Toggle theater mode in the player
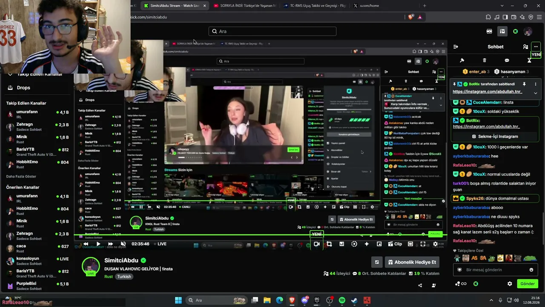Viewport: 545px width, 307px height. [410, 244]
